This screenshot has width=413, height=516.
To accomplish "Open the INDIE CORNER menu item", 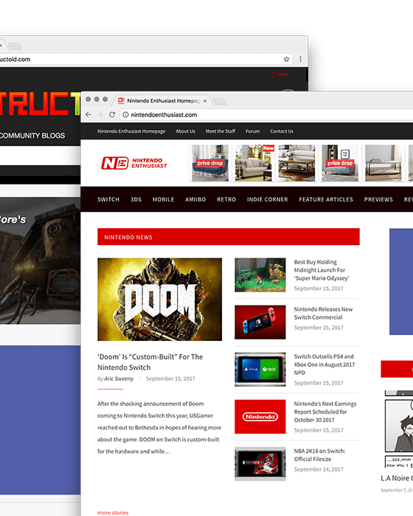I will tap(267, 199).
